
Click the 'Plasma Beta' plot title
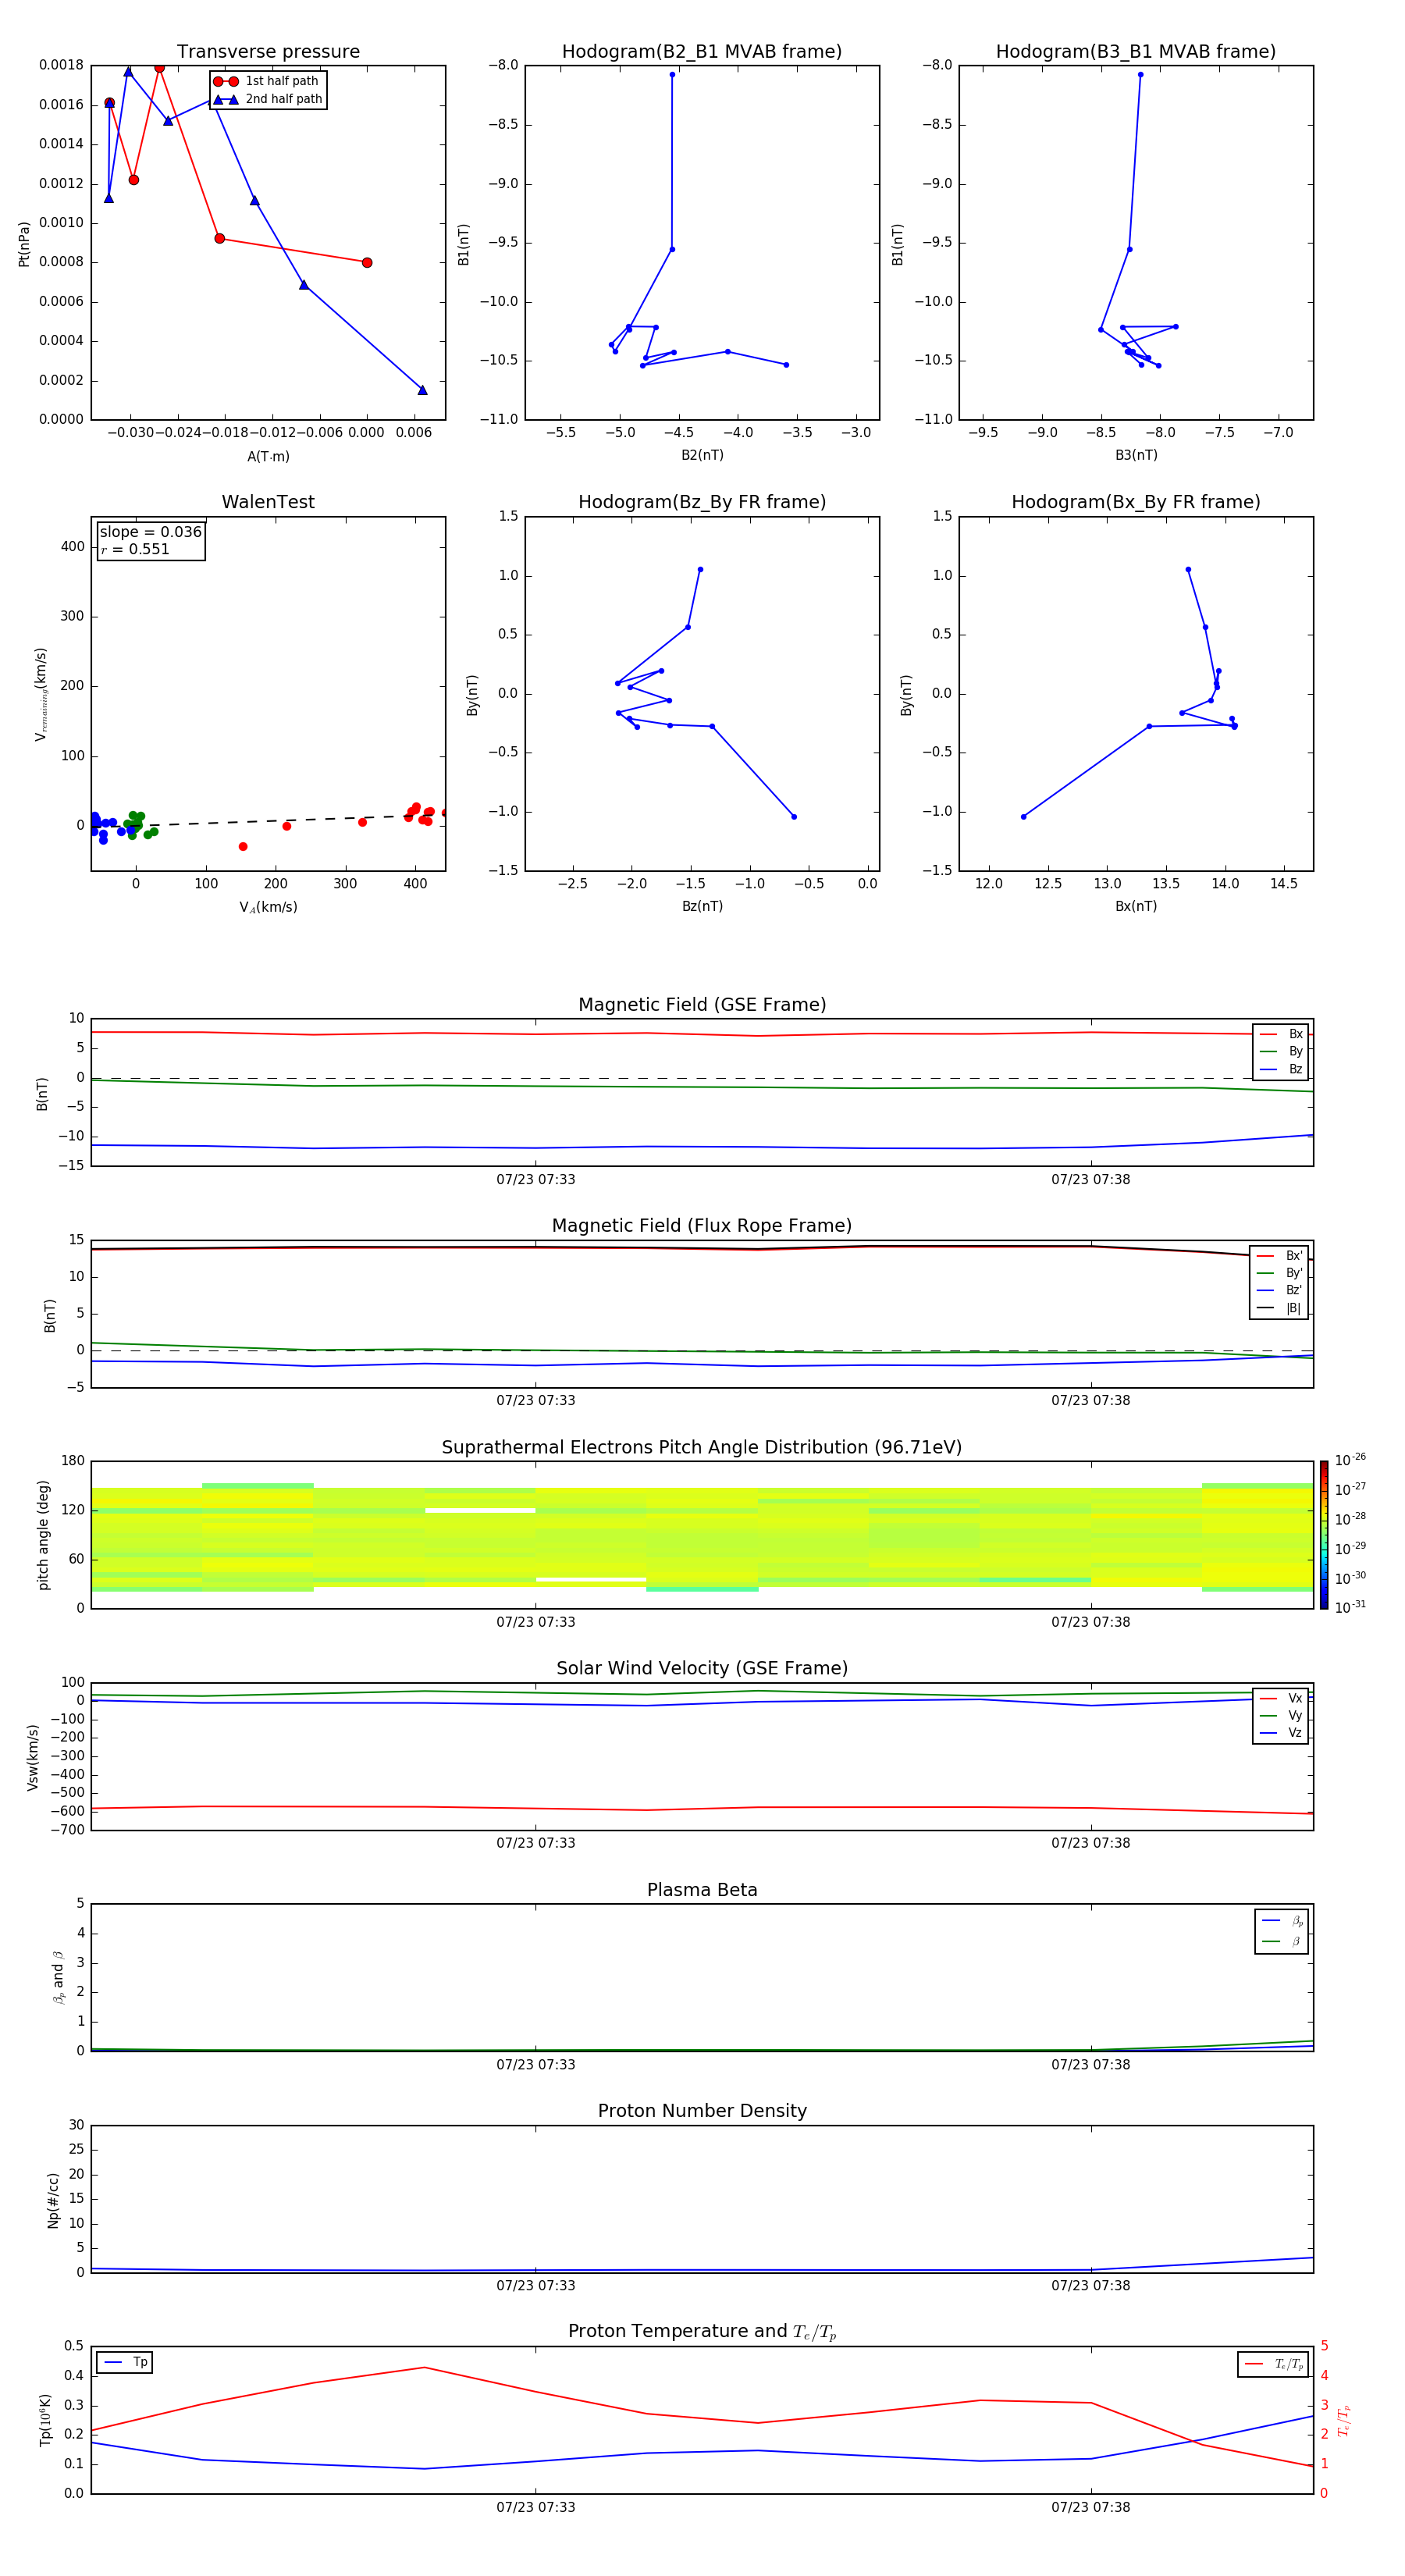(702, 1891)
